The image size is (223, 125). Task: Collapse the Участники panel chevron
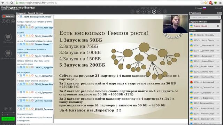tap(190, 13)
